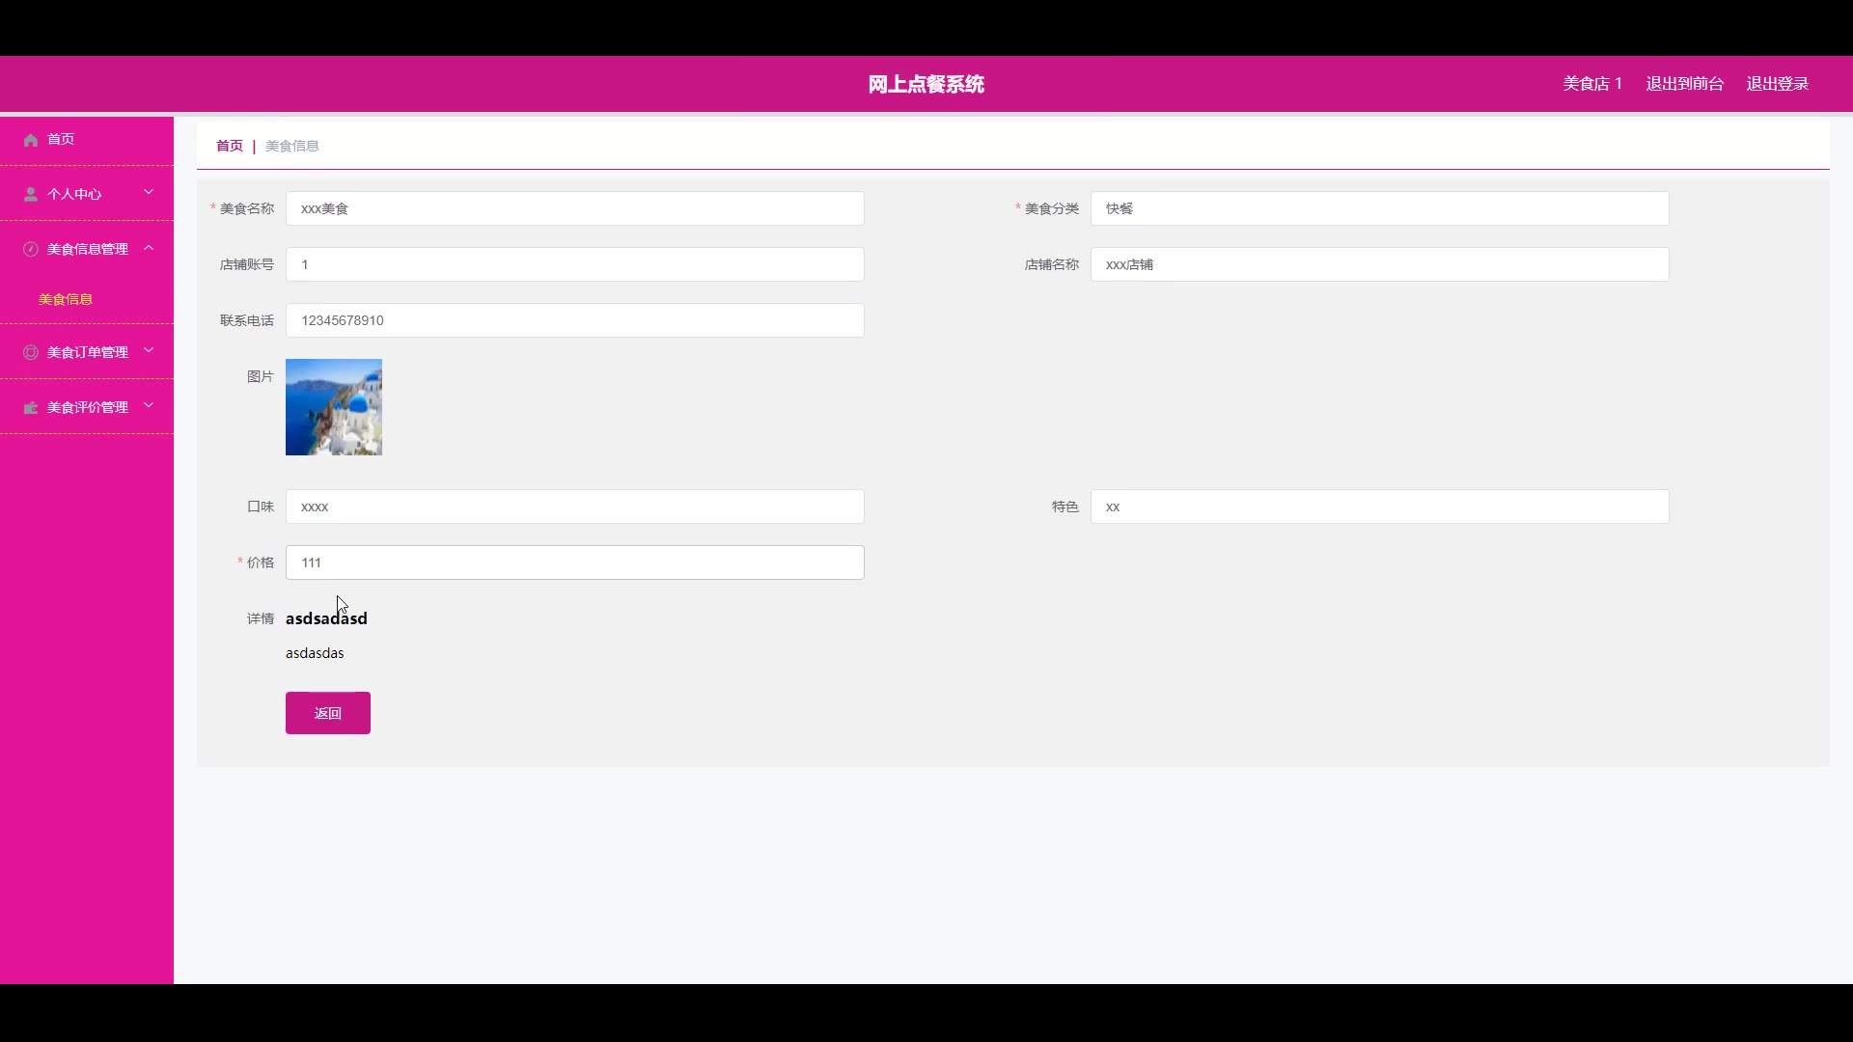Click the 美食订单管理 sidebar icon
1853x1042 pixels.
point(31,353)
